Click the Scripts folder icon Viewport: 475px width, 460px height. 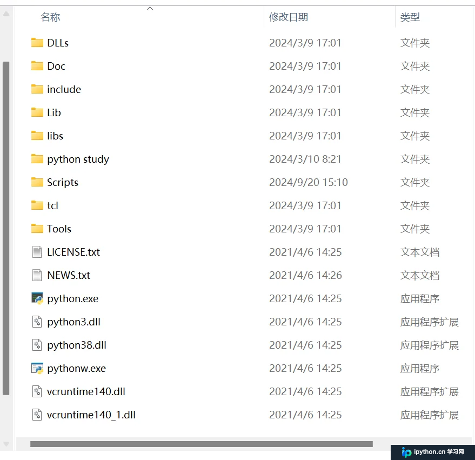pos(37,182)
